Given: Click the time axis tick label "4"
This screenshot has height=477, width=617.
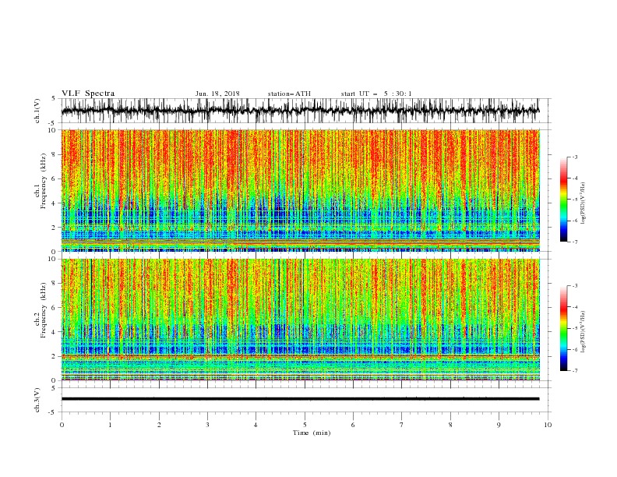Looking at the screenshot, I should coord(256,425).
